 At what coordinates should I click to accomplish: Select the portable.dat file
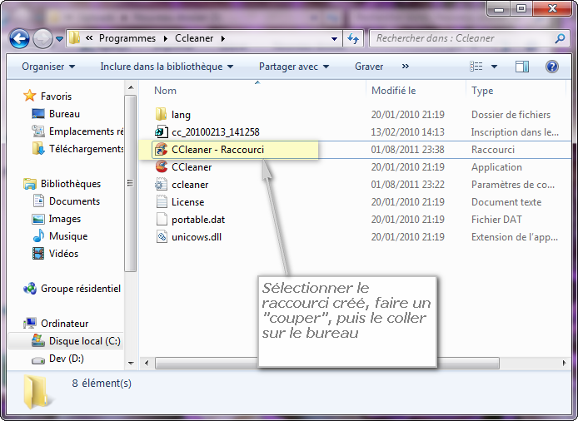(198, 220)
